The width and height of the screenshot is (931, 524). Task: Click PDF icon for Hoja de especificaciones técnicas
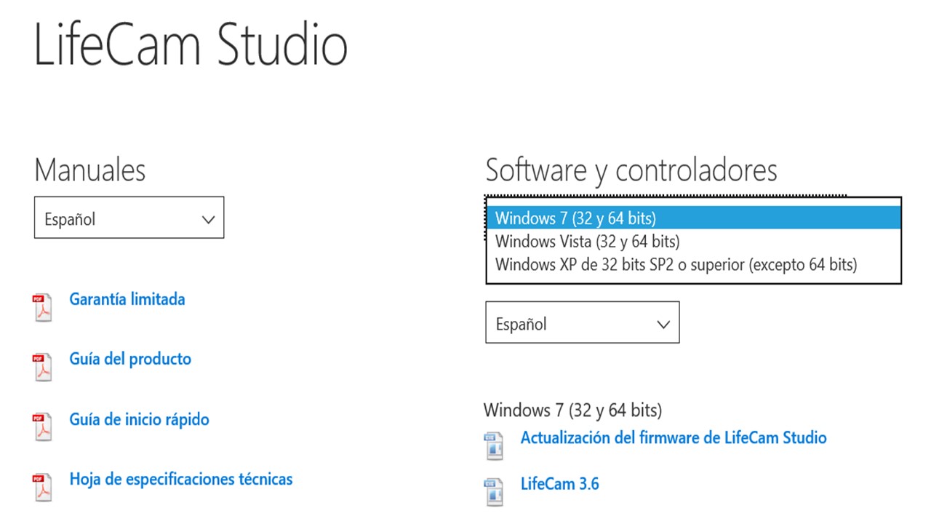43,488
